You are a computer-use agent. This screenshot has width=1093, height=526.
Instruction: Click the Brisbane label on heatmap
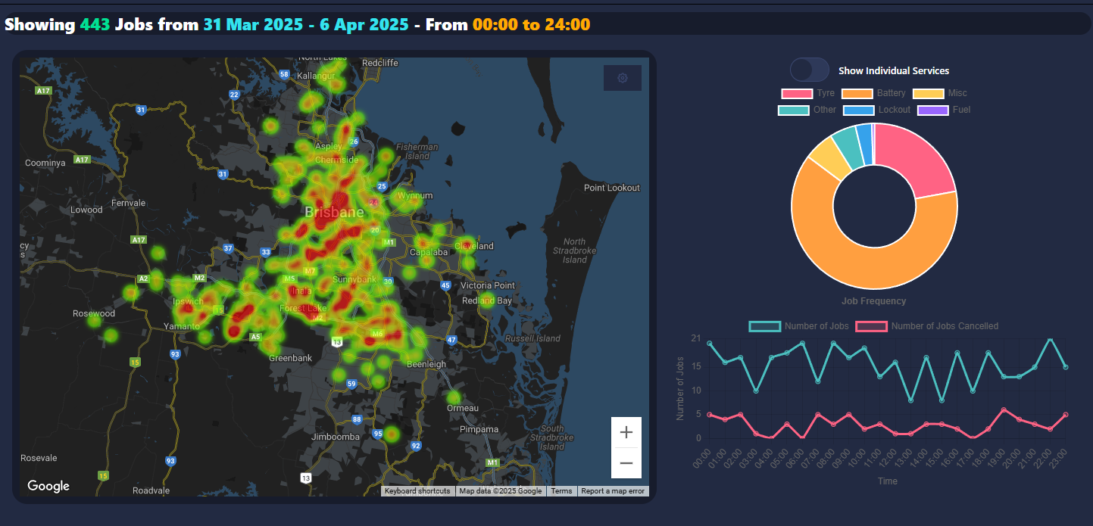[x=334, y=213]
